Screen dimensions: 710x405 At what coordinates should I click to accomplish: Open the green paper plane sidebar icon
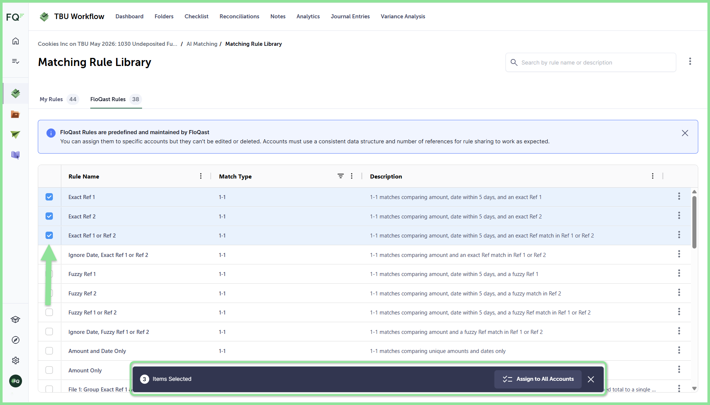click(x=15, y=135)
